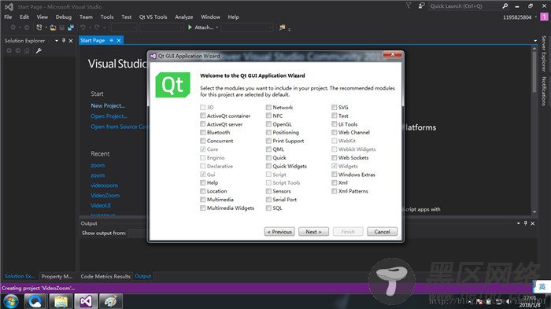Image resolution: width=551 pixels, height=309 pixels.
Task: Click the pink account avatar icon
Action: tap(544, 17)
